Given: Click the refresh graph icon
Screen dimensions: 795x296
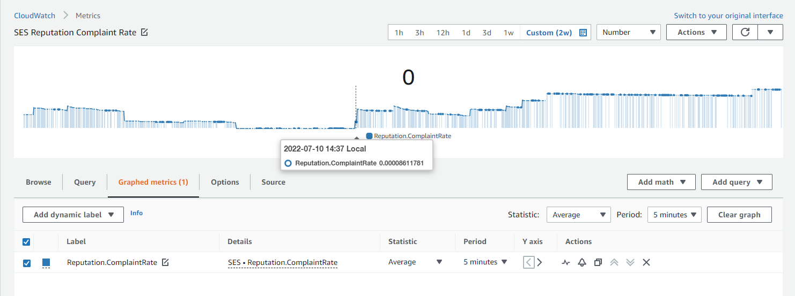Looking at the screenshot, I should [745, 32].
